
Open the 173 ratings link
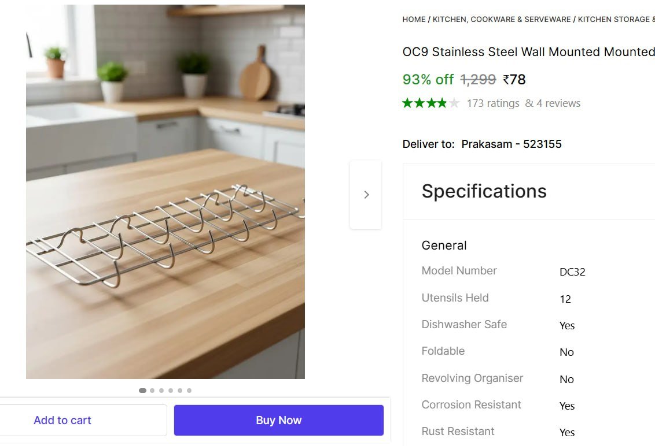point(493,103)
